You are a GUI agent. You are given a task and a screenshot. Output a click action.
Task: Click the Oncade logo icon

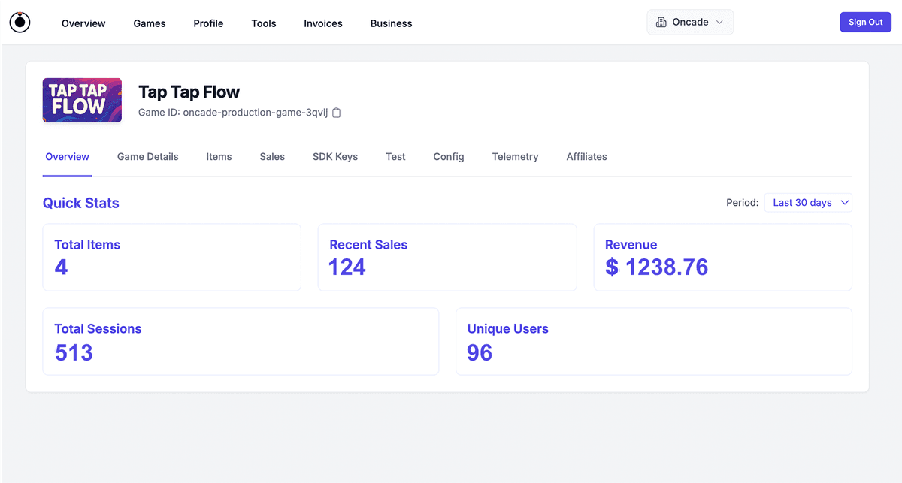pyautogui.click(x=20, y=23)
